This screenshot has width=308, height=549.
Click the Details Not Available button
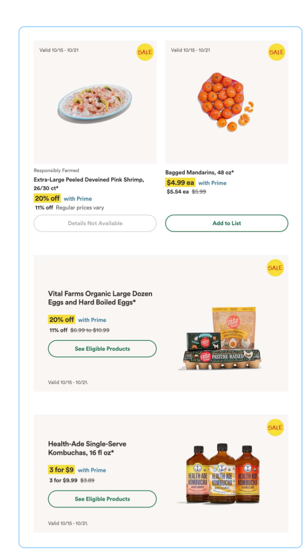(95, 223)
